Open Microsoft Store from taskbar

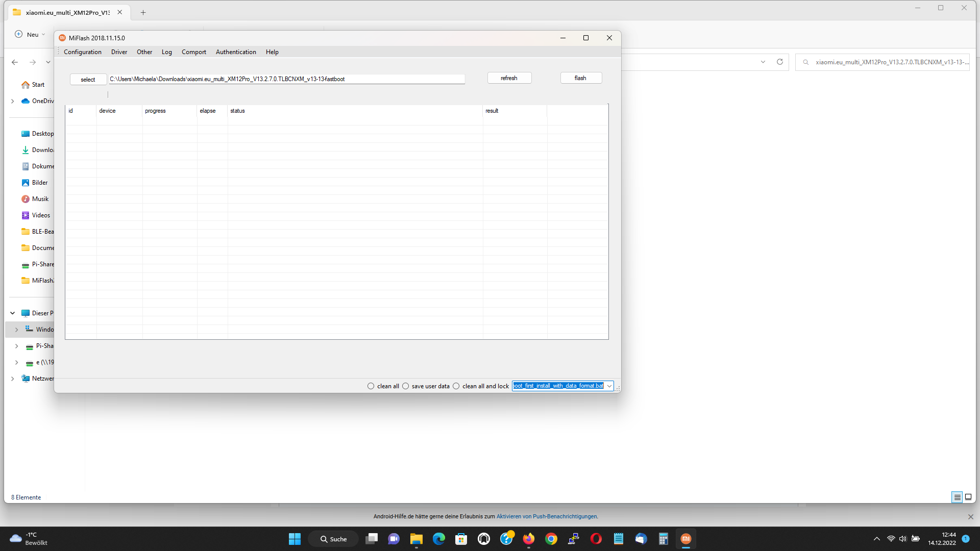click(x=461, y=539)
